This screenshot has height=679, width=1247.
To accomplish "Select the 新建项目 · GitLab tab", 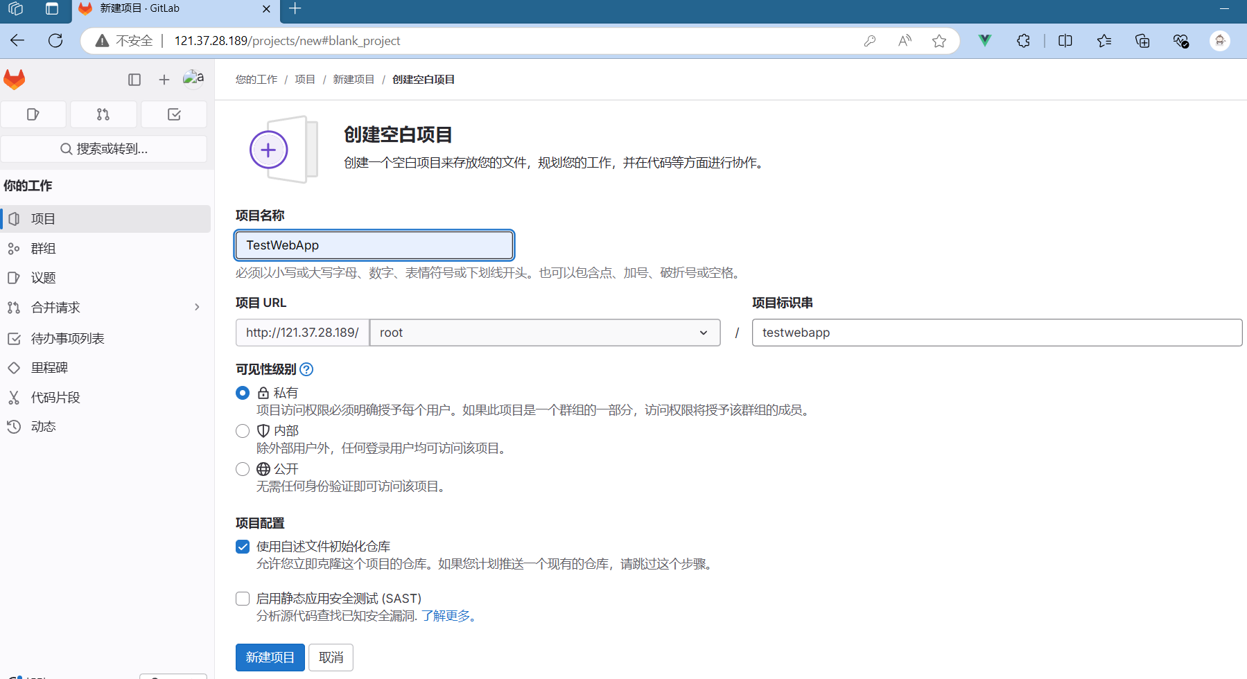I will coord(175,10).
